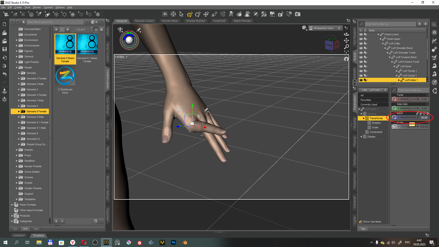Open the Render menu
Viewport: 439px width, 247px height.
click(37, 7)
